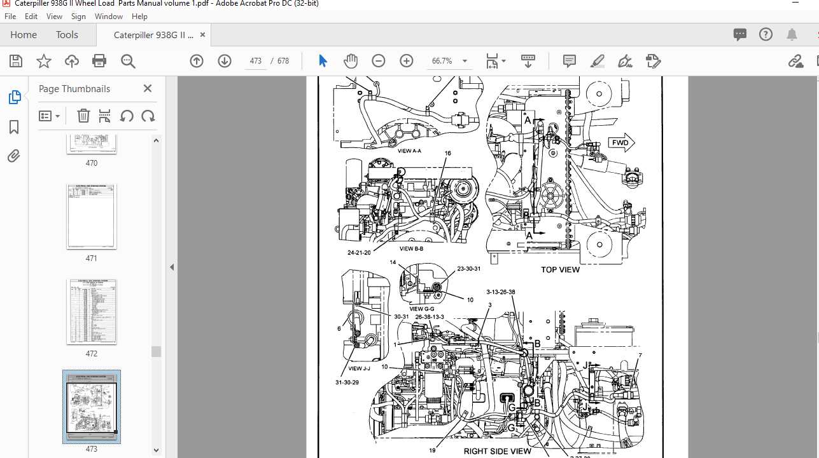
Task: Open the chat messages icon at top right
Action: pyautogui.click(x=739, y=34)
